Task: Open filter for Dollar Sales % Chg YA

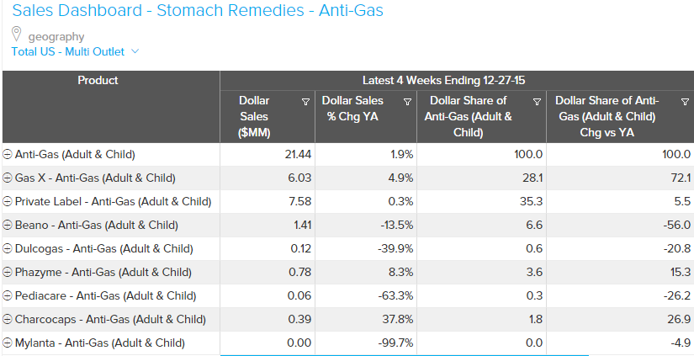Action: tap(407, 102)
